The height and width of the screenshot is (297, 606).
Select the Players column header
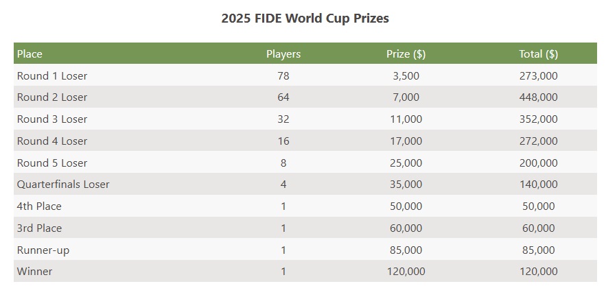coord(283,54)
